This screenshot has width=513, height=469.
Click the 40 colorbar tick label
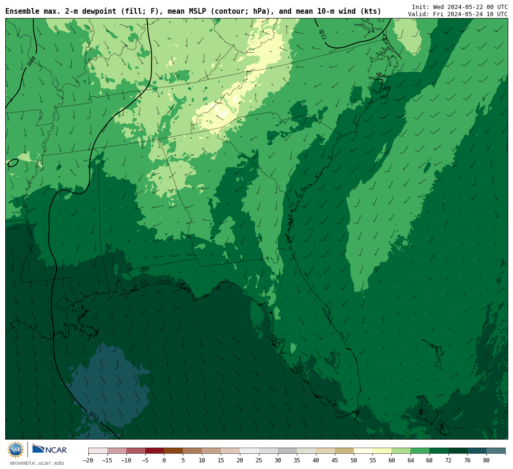pos(316,460)
